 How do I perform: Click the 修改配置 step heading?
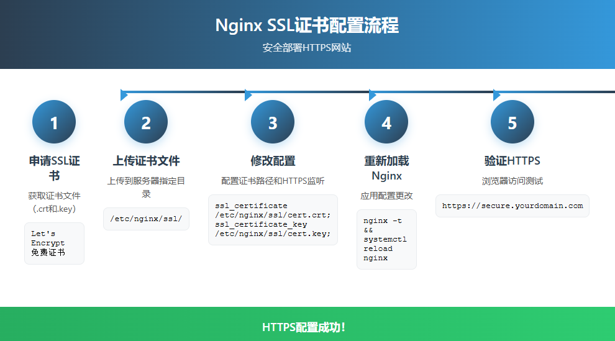[273, 161]
